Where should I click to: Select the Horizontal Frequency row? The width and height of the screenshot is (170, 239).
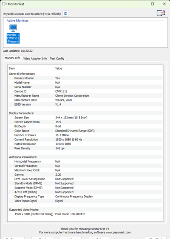coord(85,161)
